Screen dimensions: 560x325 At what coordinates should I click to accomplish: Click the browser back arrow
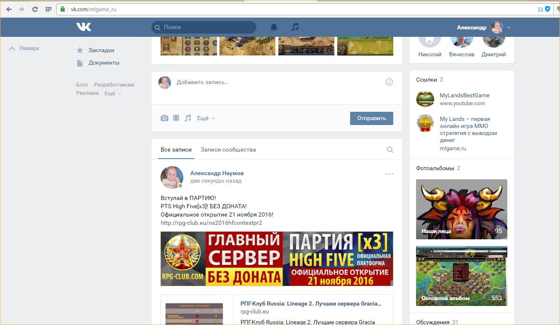pyautogui.click(x=9, y=9)
